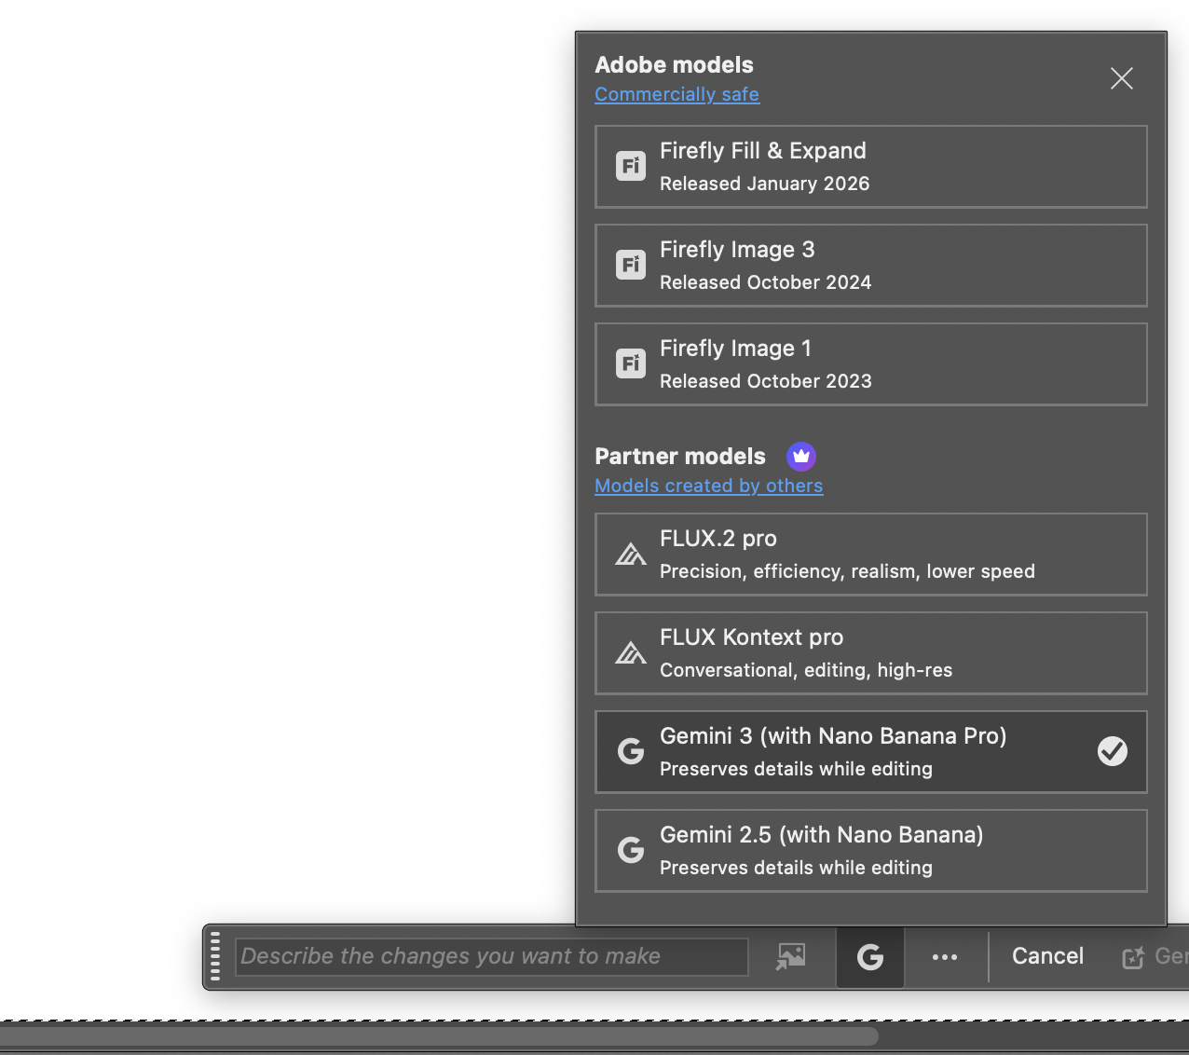Click the Generate button in the taskbar
This screenshot has width=1189, height=1055.
1155,956
